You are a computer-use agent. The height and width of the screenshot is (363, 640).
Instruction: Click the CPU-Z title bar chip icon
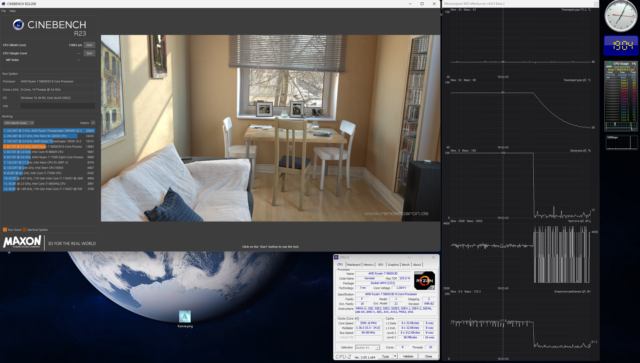[x=336, y=257]
